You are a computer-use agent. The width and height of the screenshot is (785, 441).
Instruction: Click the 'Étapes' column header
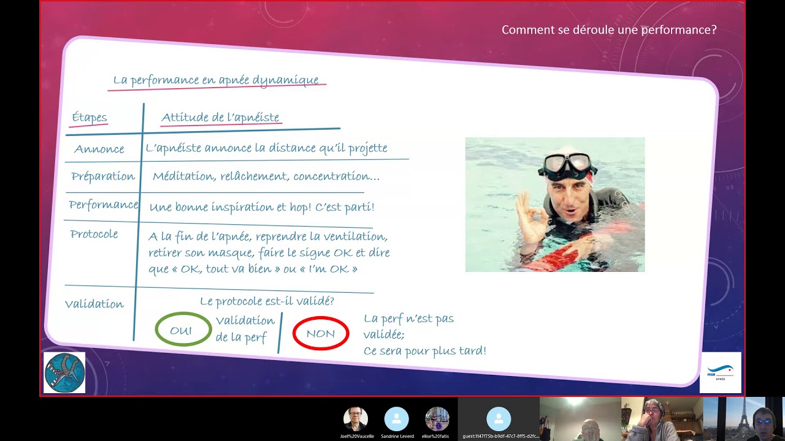pos(90,118)
